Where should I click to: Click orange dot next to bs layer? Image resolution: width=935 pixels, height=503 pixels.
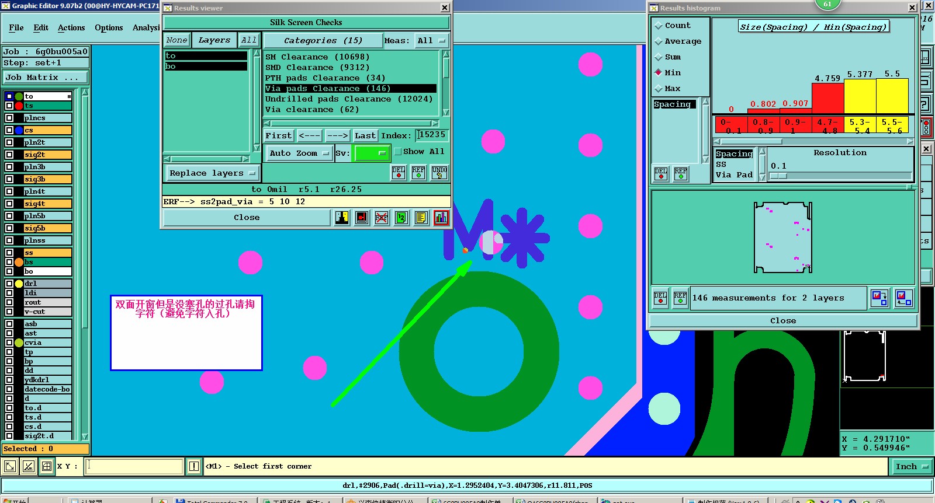(19, 262)
